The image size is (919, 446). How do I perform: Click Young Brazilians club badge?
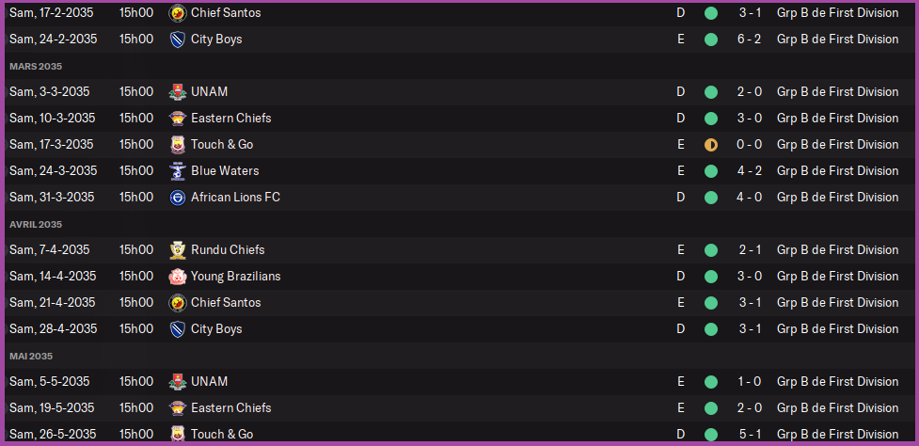(177, 277)
